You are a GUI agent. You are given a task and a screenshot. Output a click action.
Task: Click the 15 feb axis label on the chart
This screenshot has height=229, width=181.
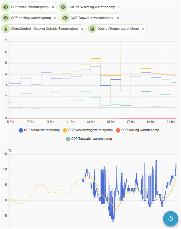[111, 122]
